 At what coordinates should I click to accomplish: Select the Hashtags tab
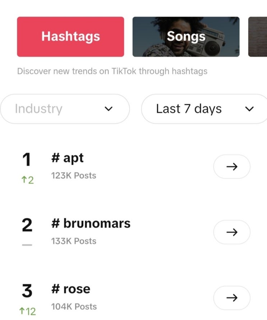pyautogui.click(x=70, y=36)
